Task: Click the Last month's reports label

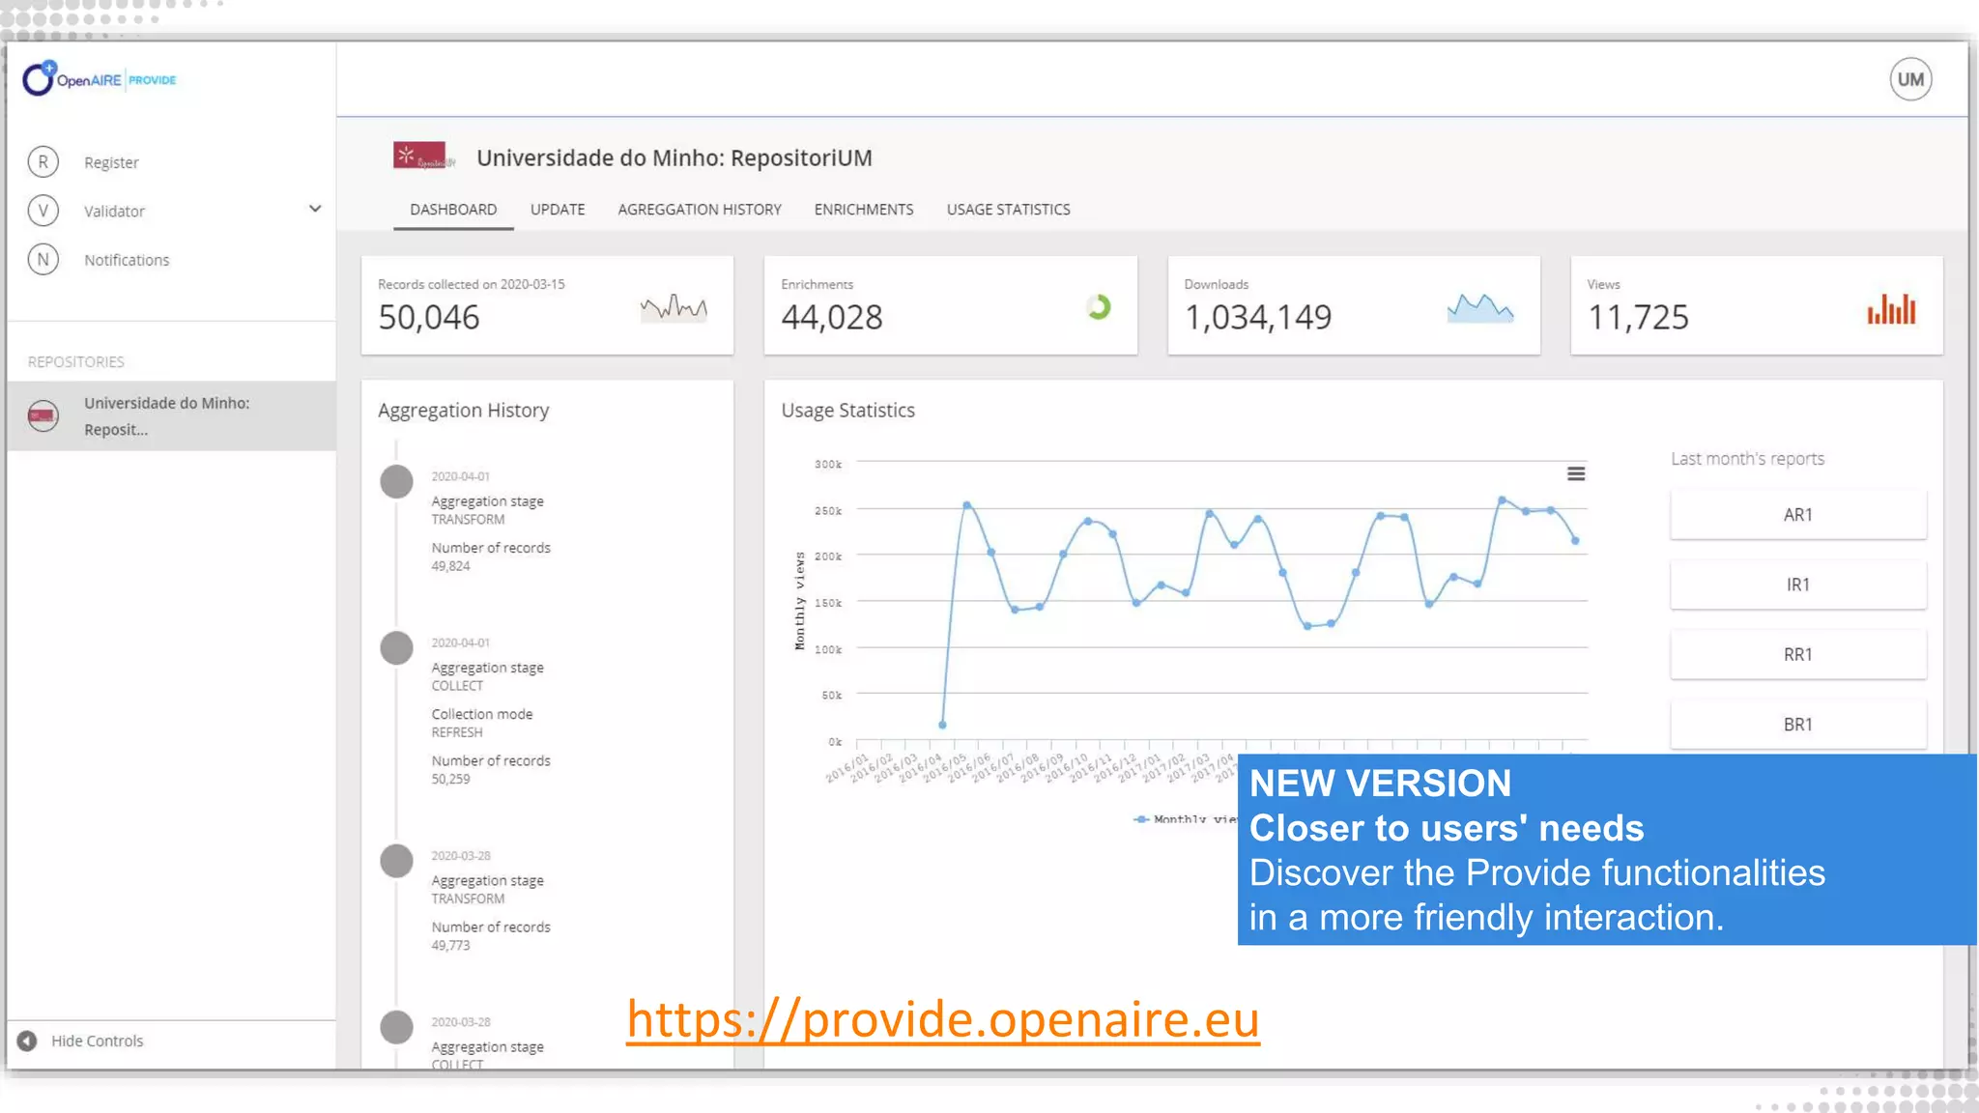Action: pos(1747,459)
